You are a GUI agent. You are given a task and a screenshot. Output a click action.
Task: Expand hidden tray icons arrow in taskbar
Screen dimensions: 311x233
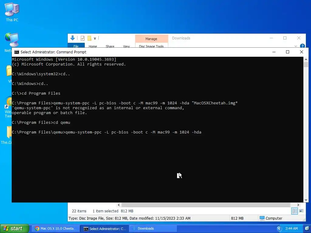(279, 229)
